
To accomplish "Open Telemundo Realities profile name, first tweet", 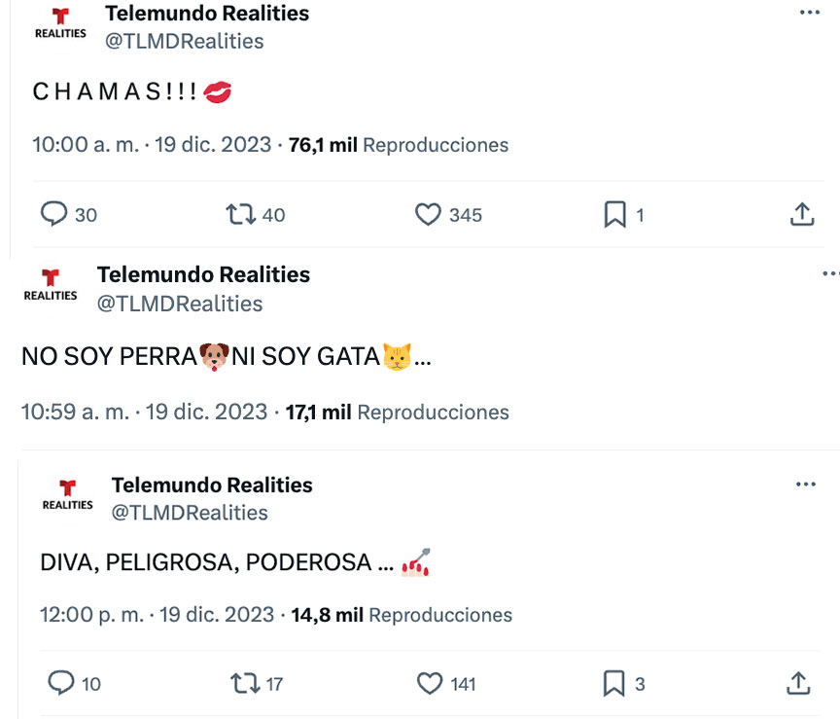I will pyautogui.click(x=206, y=14).
